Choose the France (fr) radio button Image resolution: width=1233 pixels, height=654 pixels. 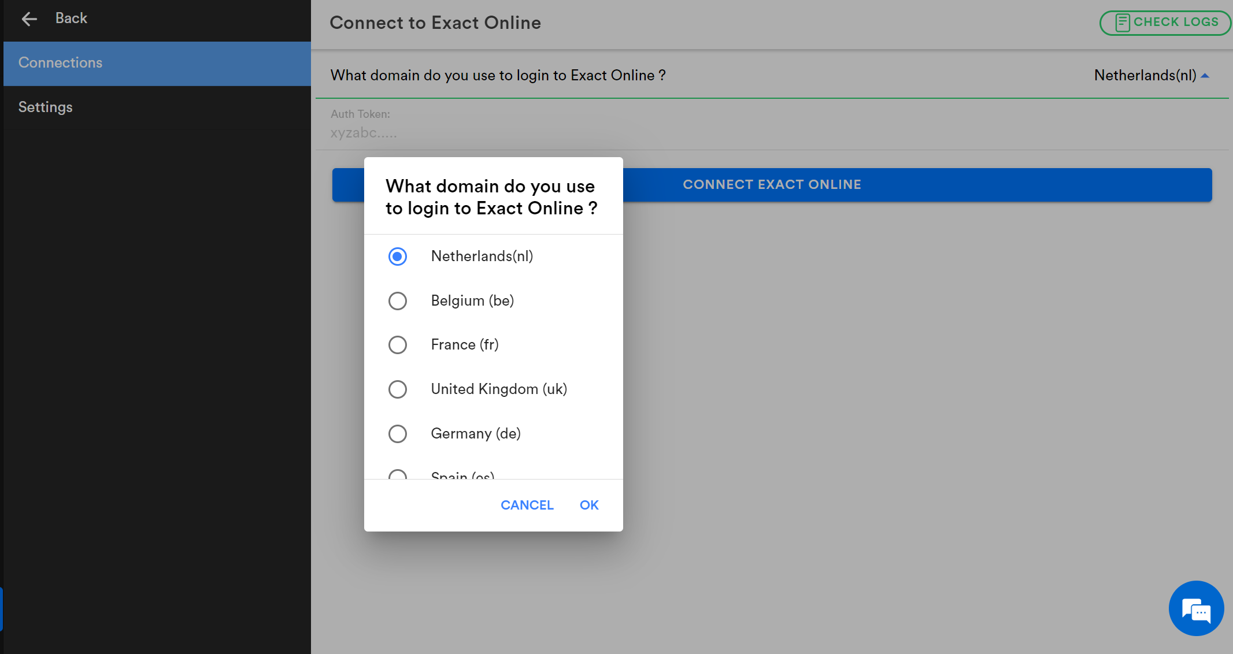[x=398, y=345]
